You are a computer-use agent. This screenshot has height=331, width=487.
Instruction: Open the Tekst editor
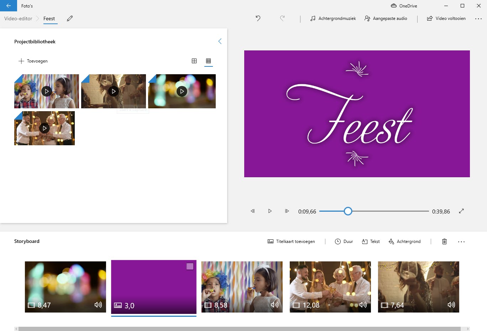(x=371, y=242)
